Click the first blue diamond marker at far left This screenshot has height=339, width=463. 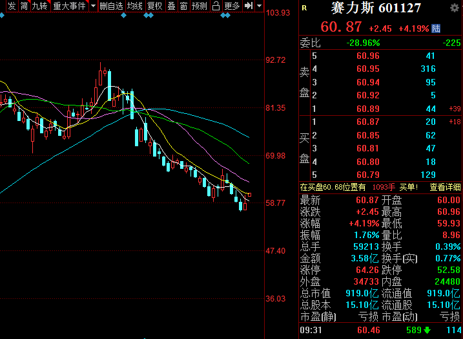(2, 14)
